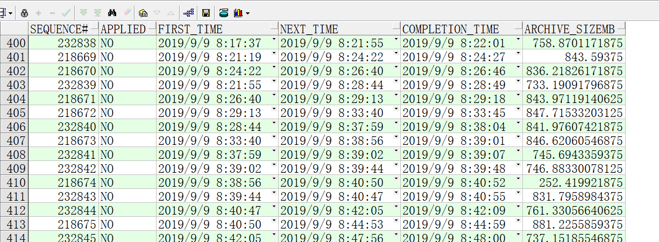This screenshot has width=659, height=242.
Task: Click the delete record minus icon
Action: [x=52, y=12]
